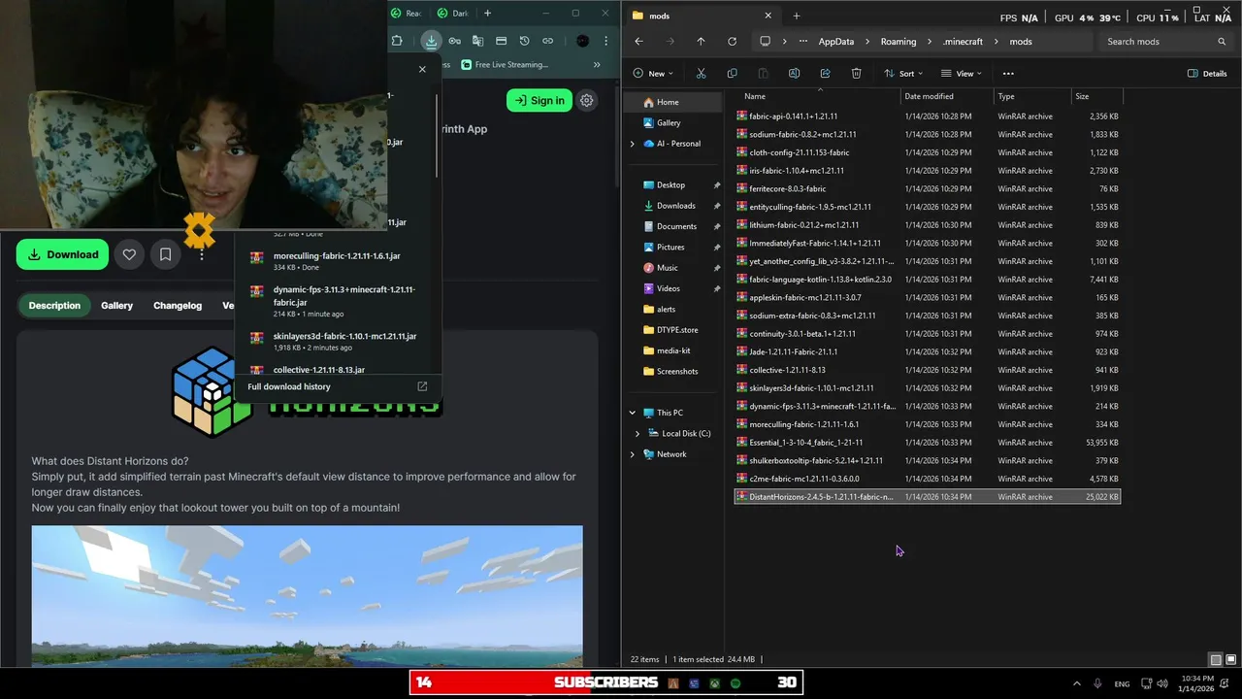The height and width of the screenshot is (699, 1242).
Task: Open the browser history clock icon
Action: tap(524, 41)
